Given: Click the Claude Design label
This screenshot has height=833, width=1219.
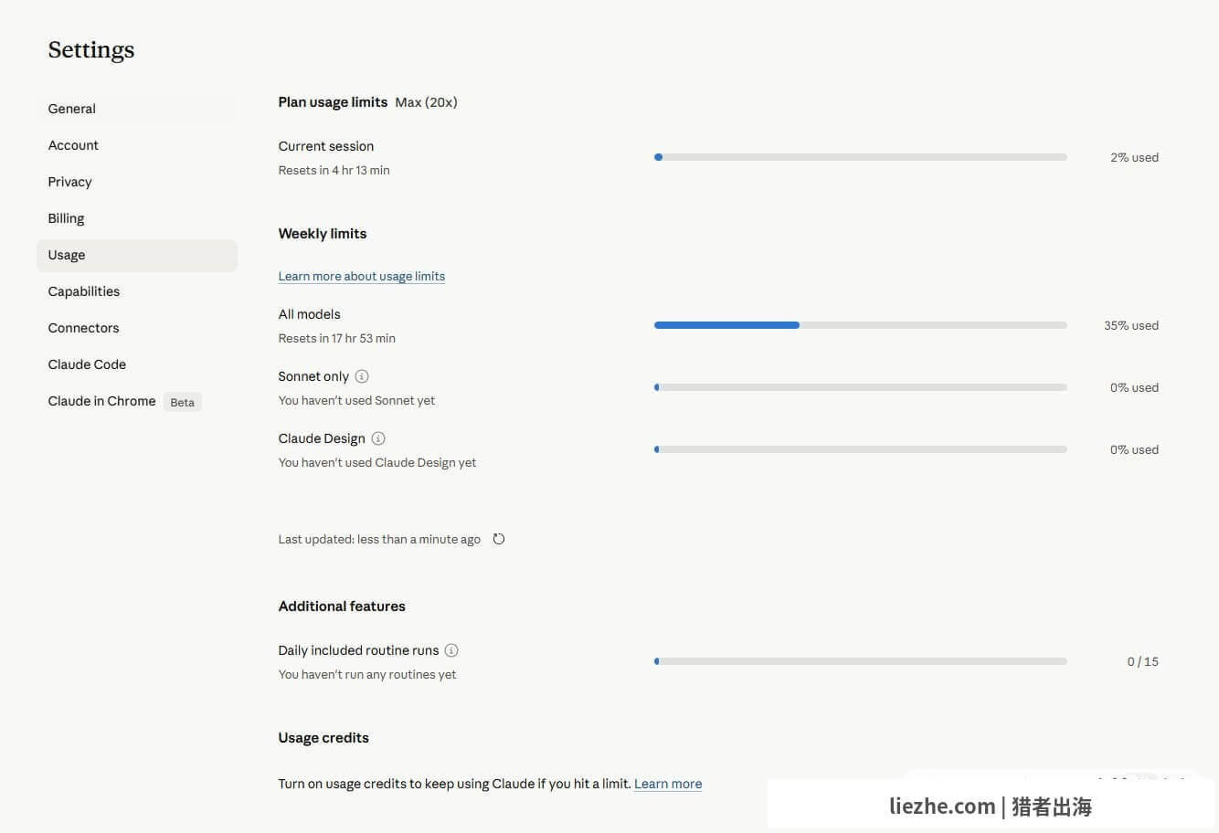Looking at the screenshot, I should (322, 438).
